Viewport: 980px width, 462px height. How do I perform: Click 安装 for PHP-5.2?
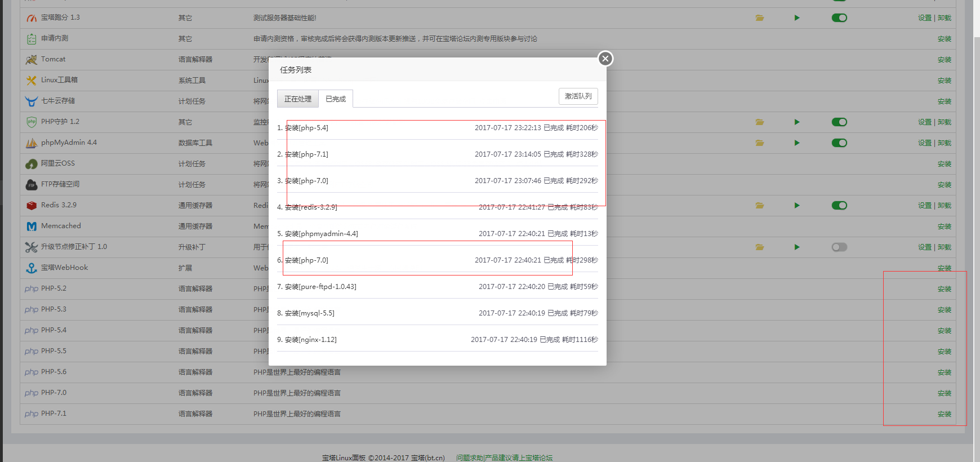pos(945,289)
